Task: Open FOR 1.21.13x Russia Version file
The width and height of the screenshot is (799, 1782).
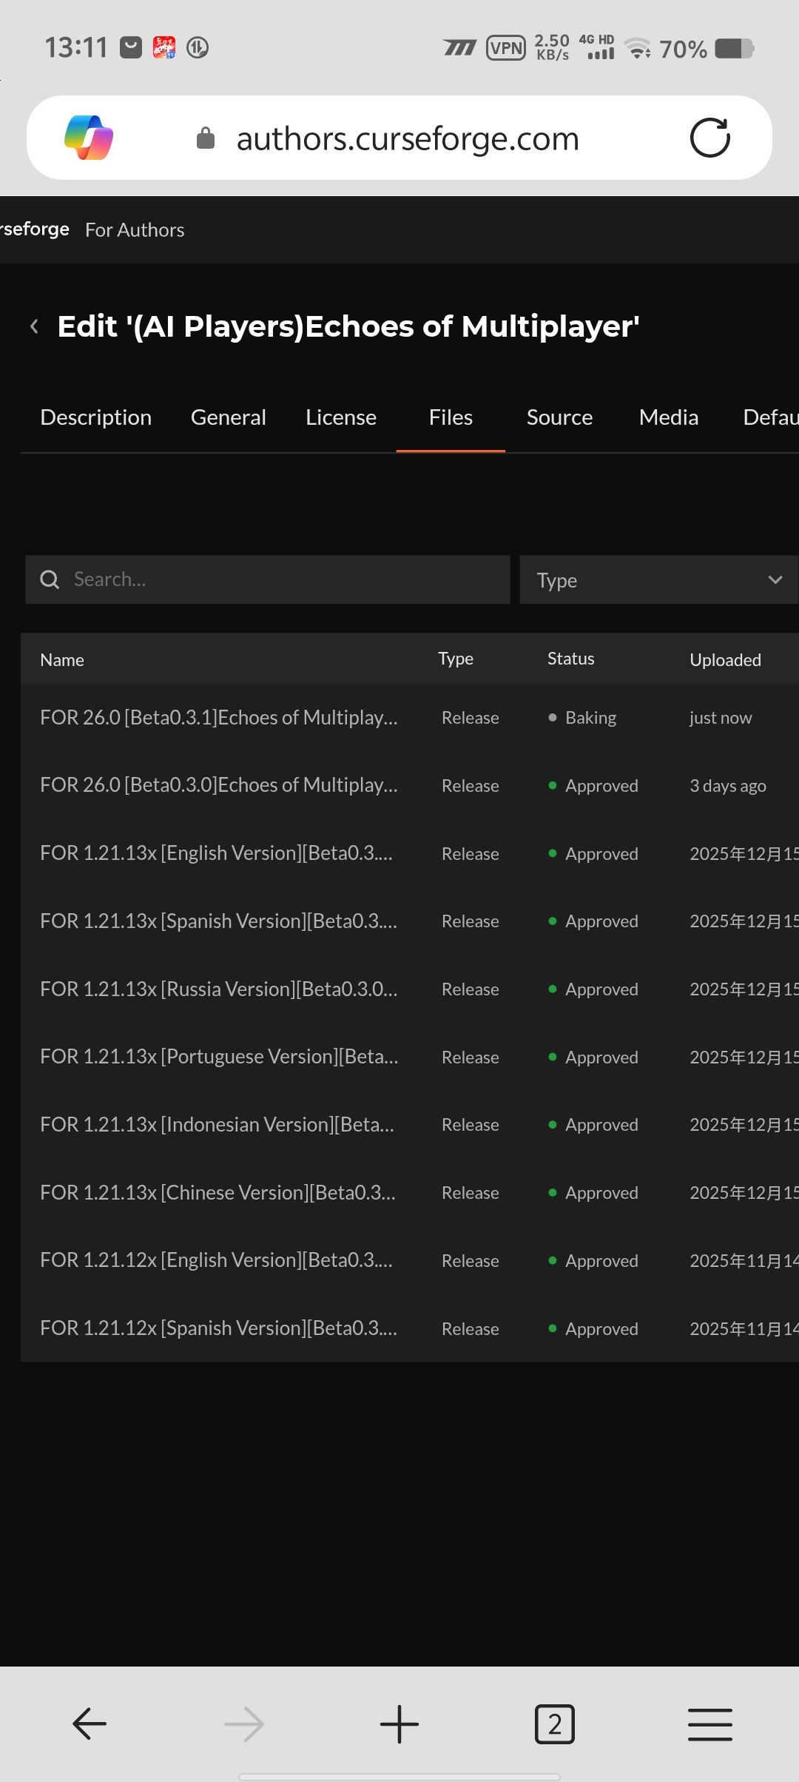Action: click(x=219, y=989)
